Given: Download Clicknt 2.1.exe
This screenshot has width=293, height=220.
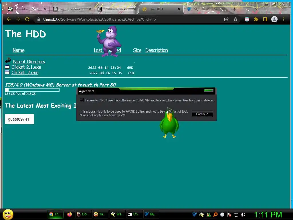Looking at the screenshot, I should pos(26,67).
